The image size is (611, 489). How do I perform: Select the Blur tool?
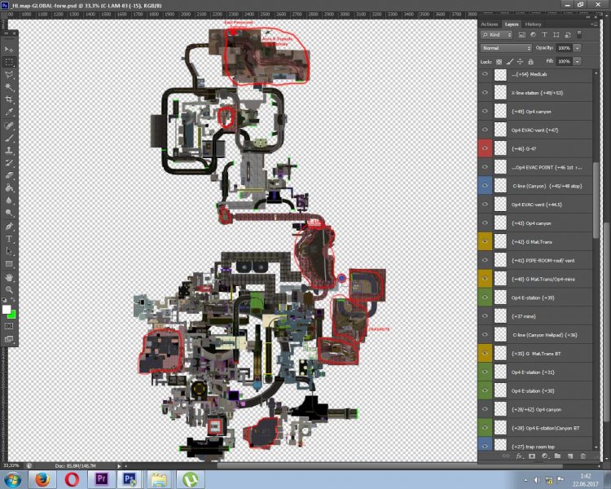pos(9,200)
